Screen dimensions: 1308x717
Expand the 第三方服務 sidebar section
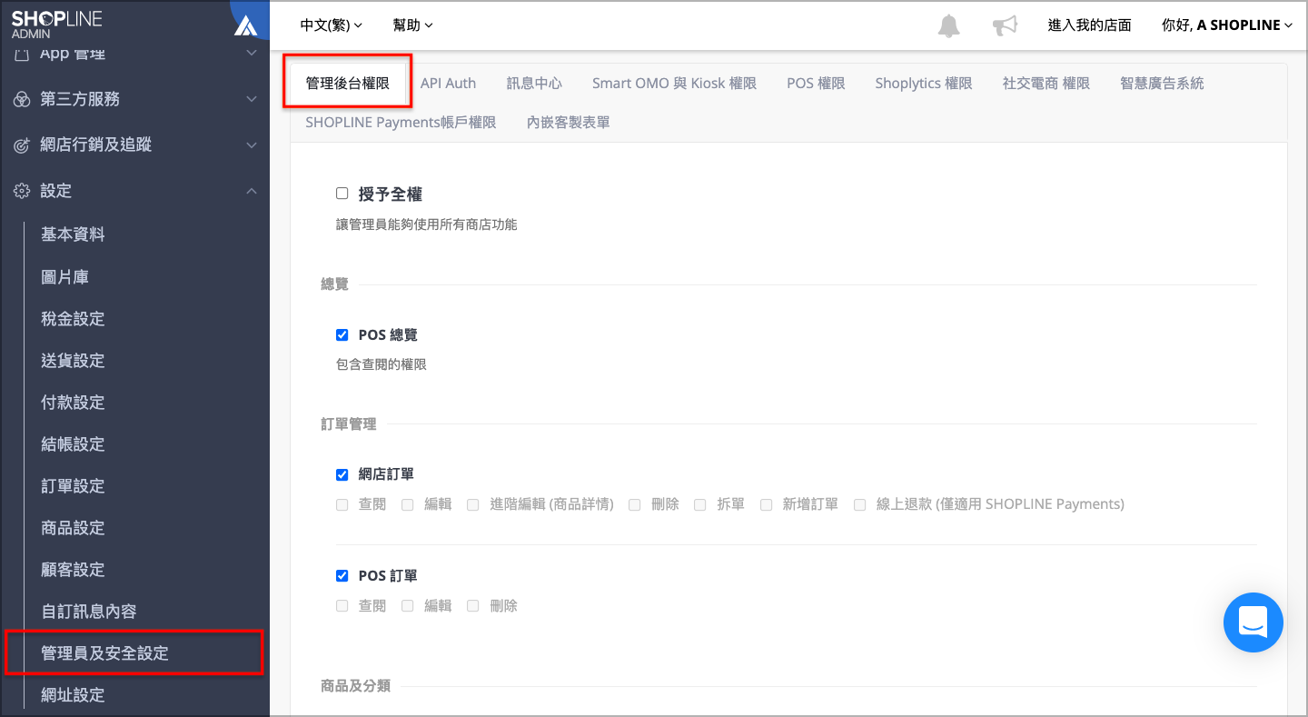[x=134, y=99]
